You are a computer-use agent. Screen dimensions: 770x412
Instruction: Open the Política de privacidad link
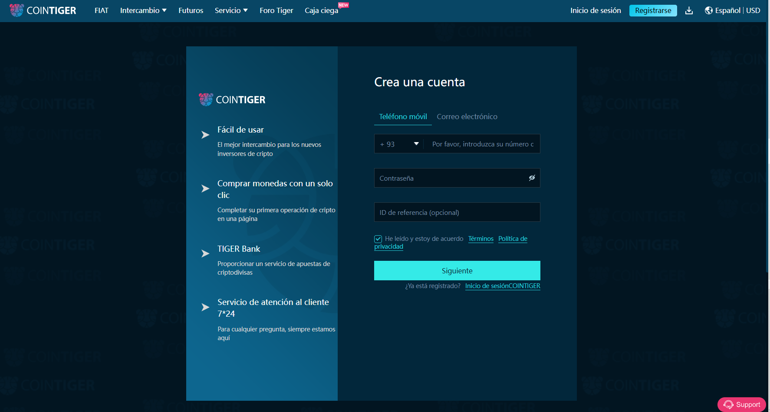(513, 239)
